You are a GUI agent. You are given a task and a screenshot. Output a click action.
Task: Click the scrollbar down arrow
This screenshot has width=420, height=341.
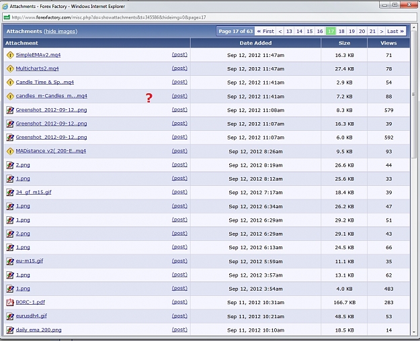(x=413, y=332)
